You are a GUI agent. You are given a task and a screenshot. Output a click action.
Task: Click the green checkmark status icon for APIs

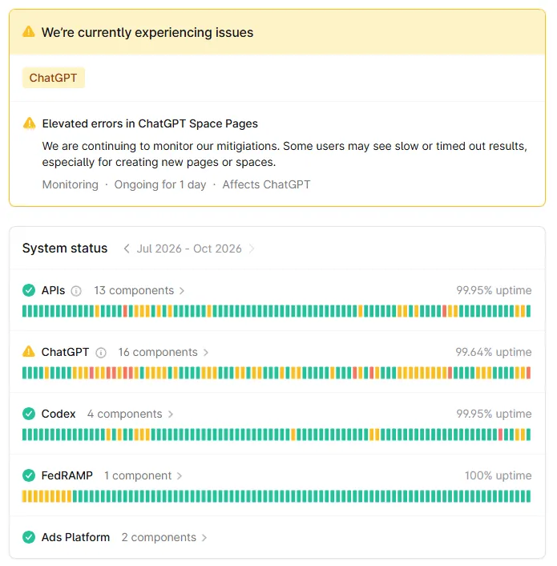[x=29, y=290]
